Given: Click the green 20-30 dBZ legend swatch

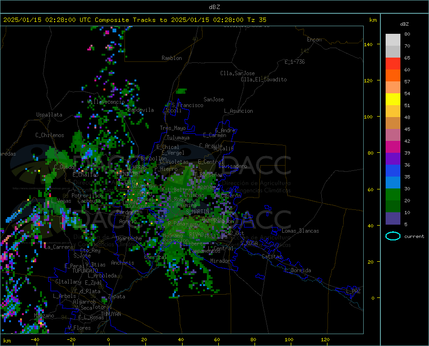Looking at the screenshot, I should pyautogui.click(x=393, y=195).
